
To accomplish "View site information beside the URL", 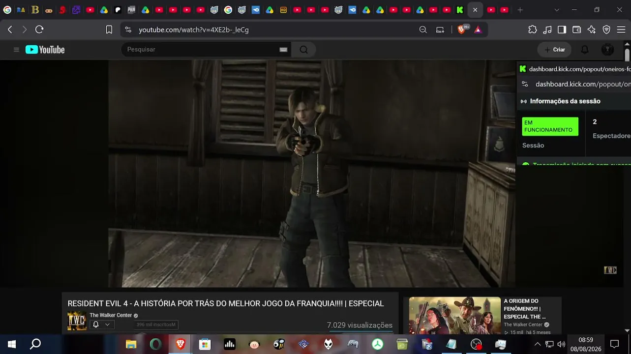I will [x=128, y=29].
